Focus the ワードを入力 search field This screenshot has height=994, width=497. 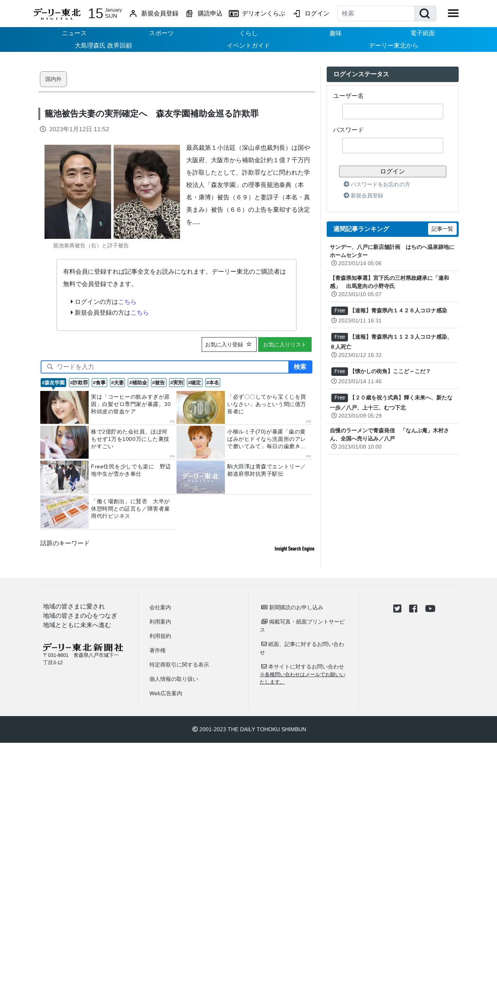pos(165,367)
